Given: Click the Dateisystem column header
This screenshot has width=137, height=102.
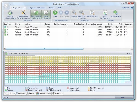Looking at the screenshot, I should (128, 24).
